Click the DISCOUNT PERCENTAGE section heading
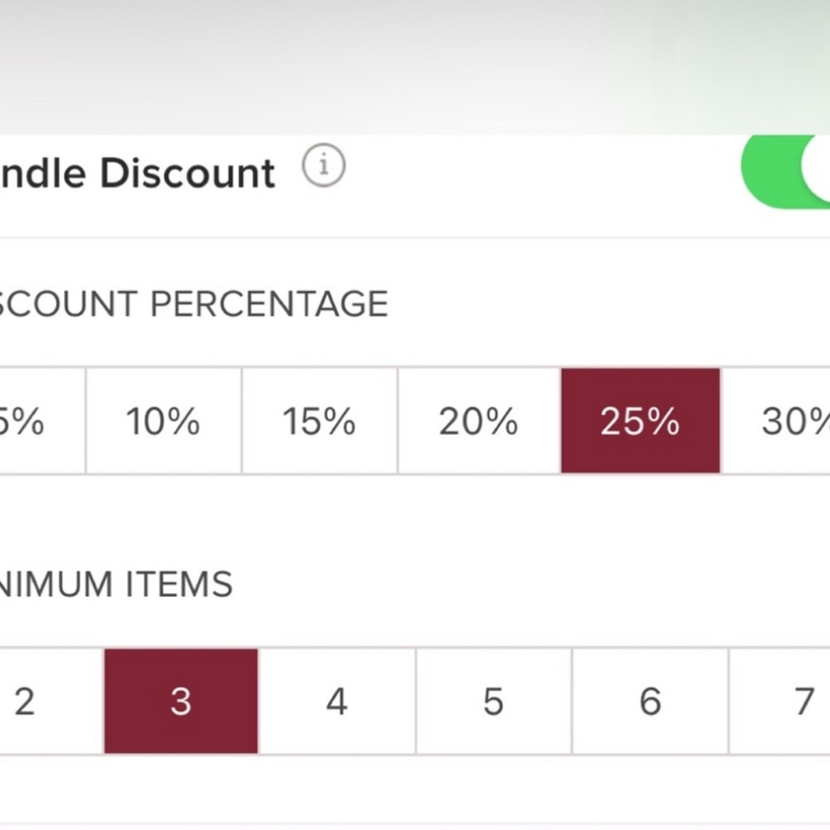Viewport: 830px width, 830px height. [x=193, y=304]
